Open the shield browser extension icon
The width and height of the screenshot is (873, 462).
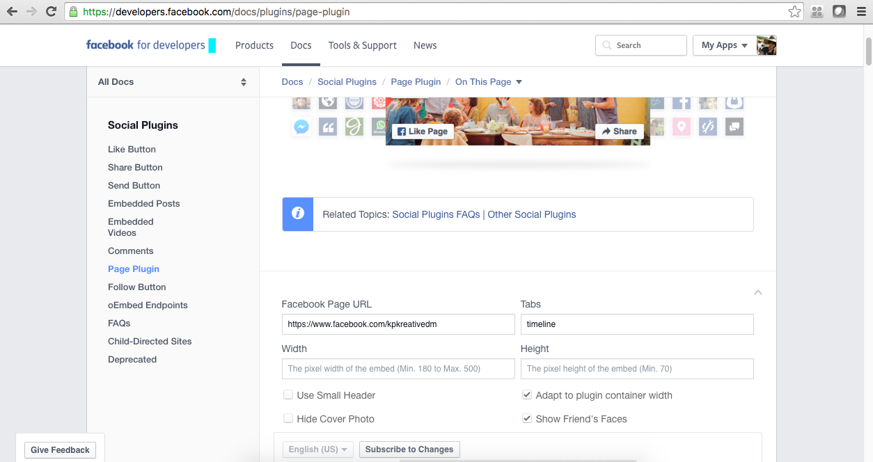[x=840, y=12]
